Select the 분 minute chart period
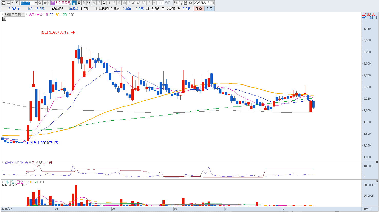379x212 pixels. [94, 3]
